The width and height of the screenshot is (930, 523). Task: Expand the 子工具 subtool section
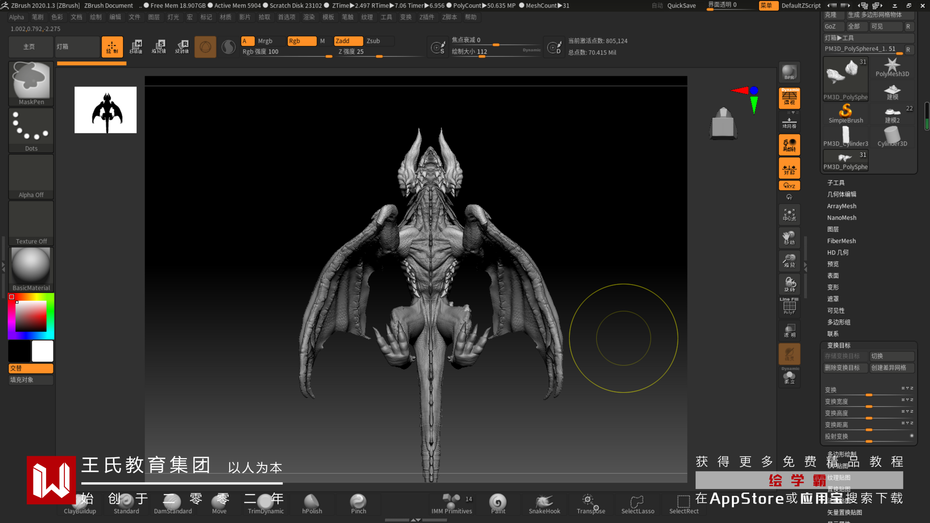(836, 183)
